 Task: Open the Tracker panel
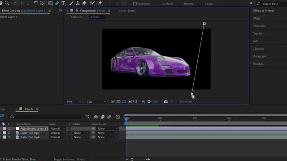[258, 34]
